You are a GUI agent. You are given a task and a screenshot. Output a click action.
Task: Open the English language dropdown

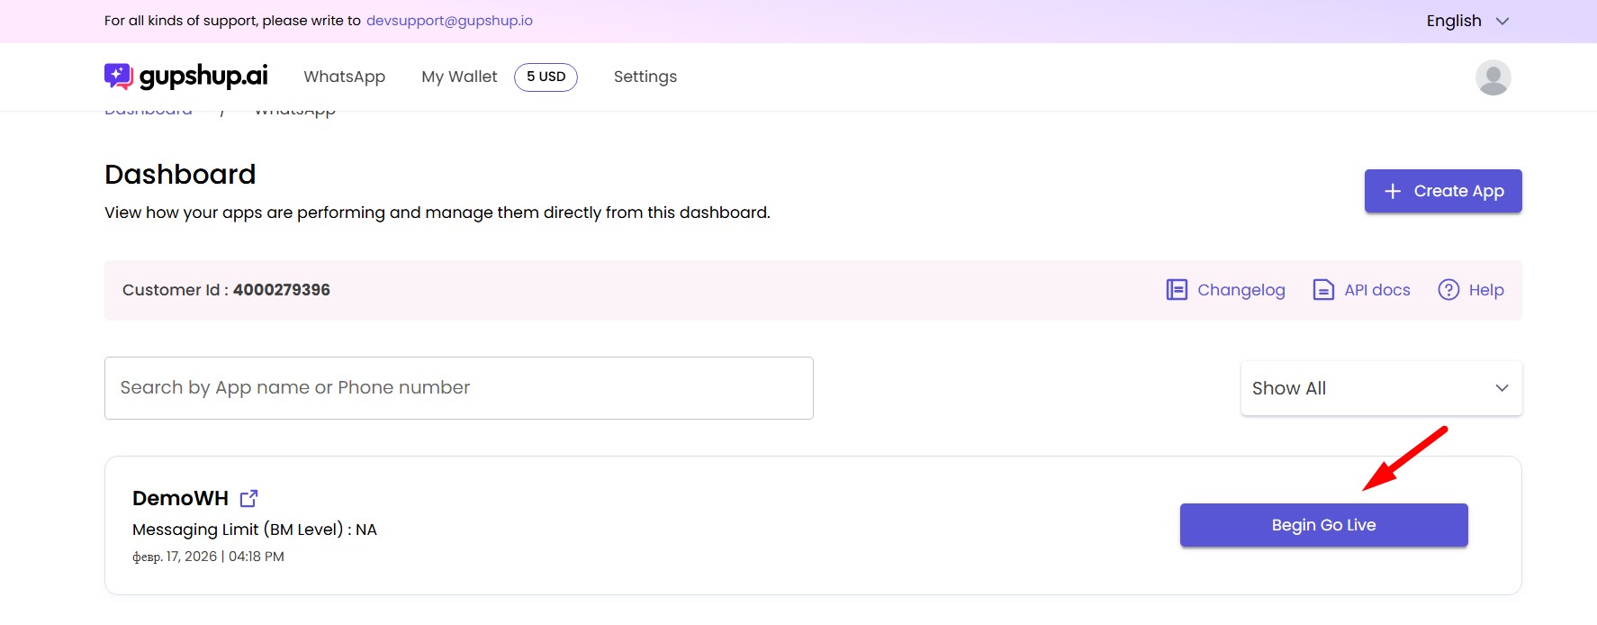(1466, 21)
